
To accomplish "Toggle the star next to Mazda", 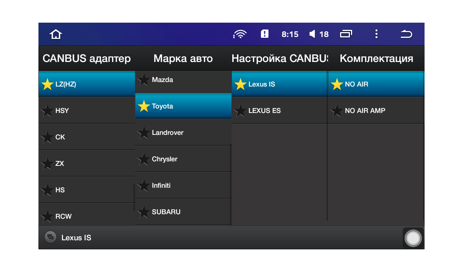I will tap(144, 80).
